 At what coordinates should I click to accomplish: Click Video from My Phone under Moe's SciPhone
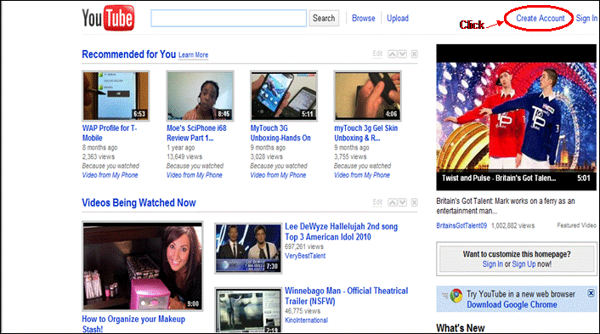pos(194,175)
